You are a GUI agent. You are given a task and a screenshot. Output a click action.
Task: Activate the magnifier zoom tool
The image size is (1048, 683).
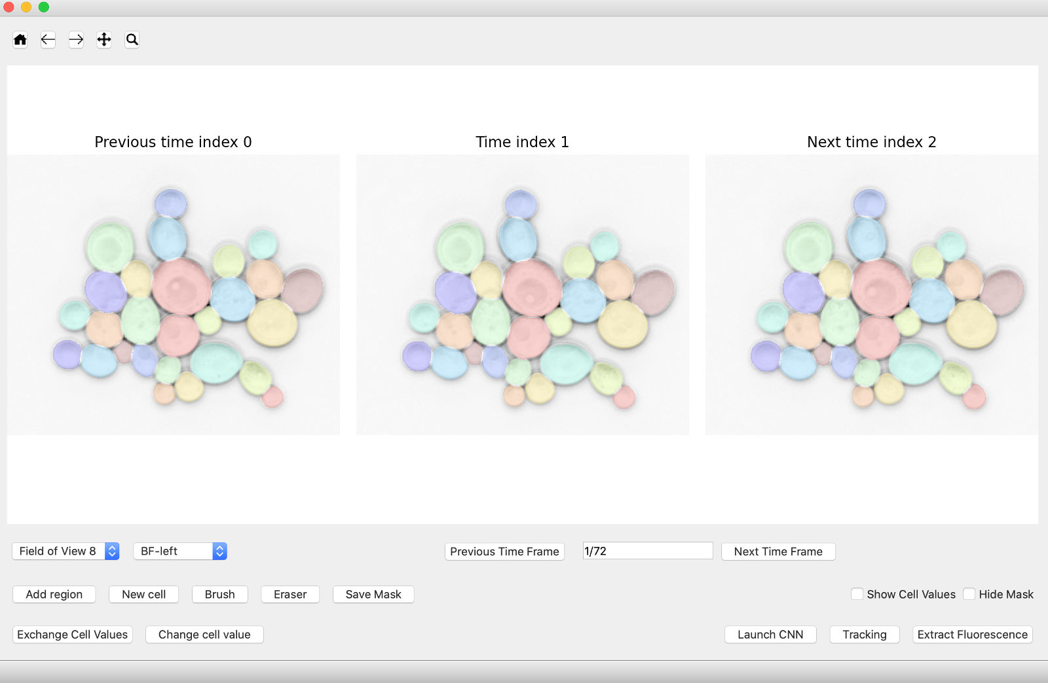pyautogui.click(x=132, y=40)
